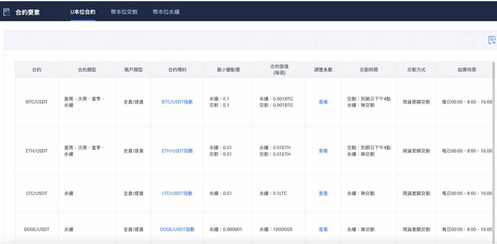Click the 合約面值 (每張) column header
The height and width of the screenshot is (244, 497).
pyautogui.click(x=279, y=69)
